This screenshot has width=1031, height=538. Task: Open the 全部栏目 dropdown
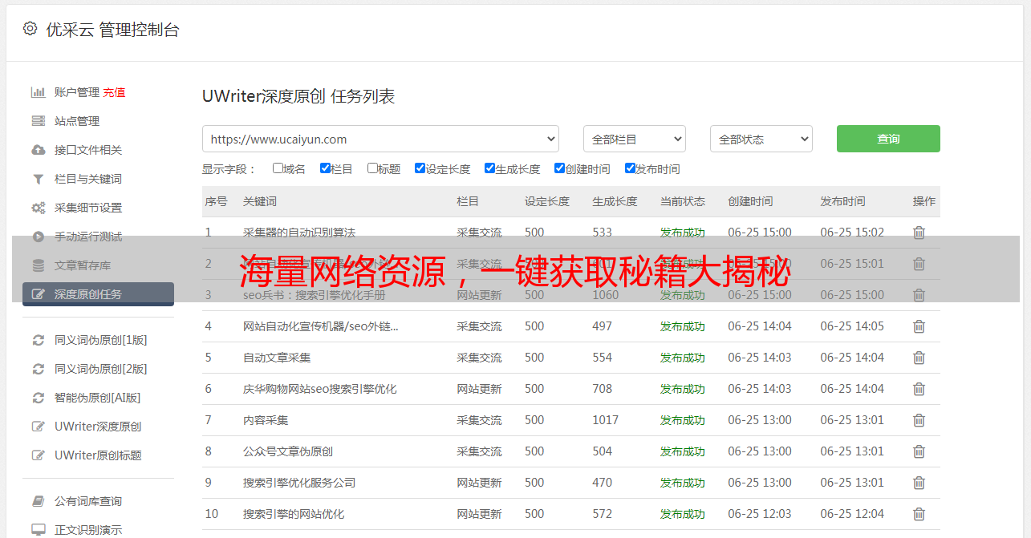635,139
